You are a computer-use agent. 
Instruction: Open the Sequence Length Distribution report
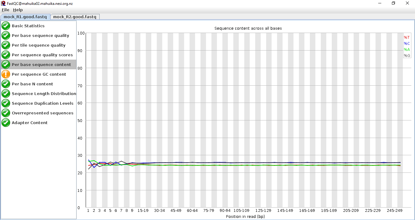[44, 94]
